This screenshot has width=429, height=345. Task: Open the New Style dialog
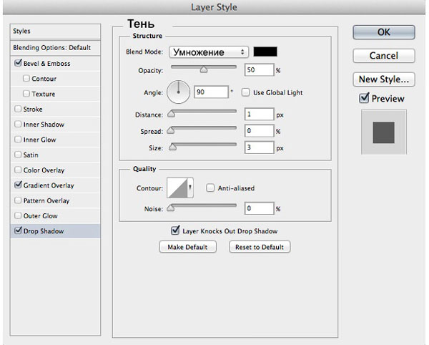[x=383, y=79]
